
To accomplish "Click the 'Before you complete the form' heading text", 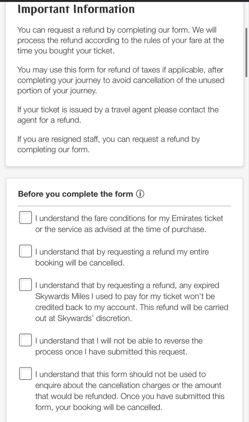I will coord(75,194).
